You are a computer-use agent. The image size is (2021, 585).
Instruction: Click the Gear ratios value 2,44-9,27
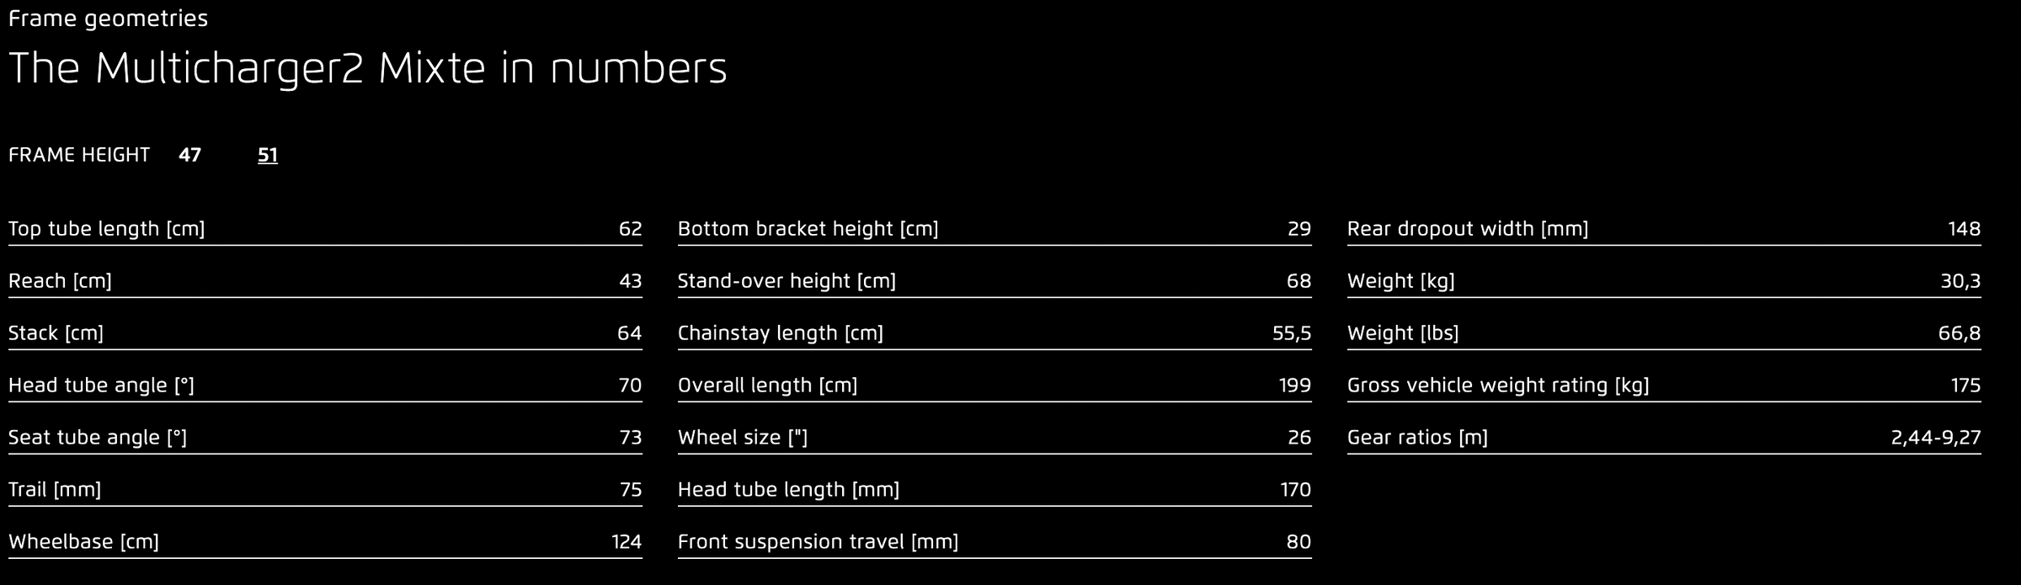click(1935, 438)
